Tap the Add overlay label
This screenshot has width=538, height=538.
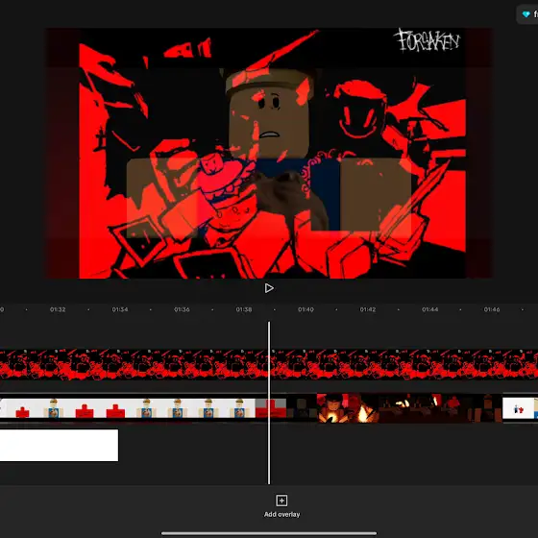click(x=281, y=514)
